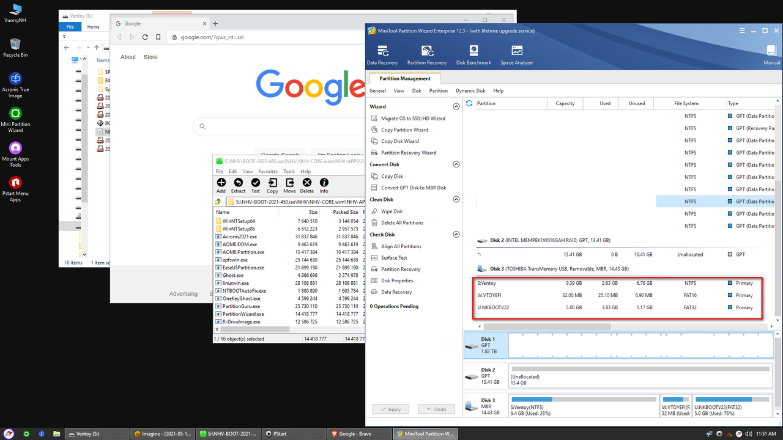Click Copy icon in 7-Zip toolbar

click(x=272, y=186)
